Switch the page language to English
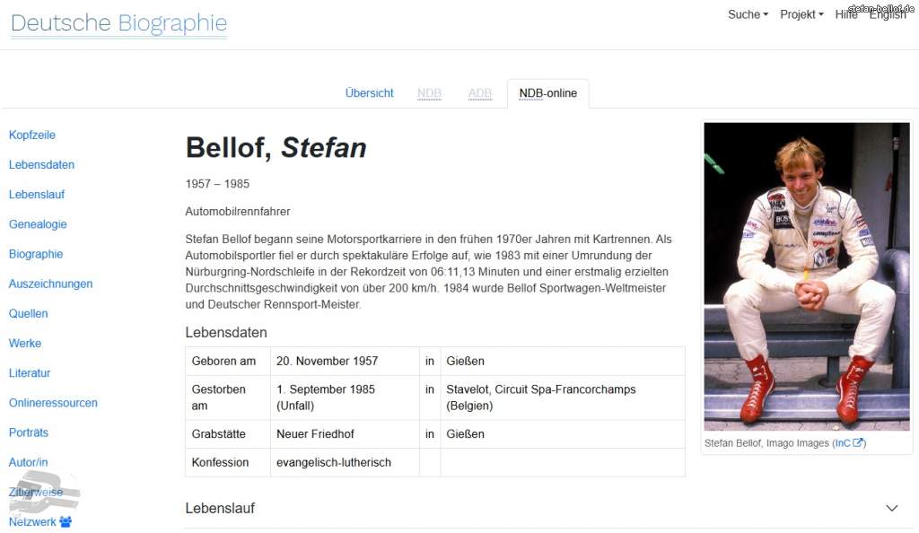The height and width of the screenshot is (533, 919). coord(887,14)
